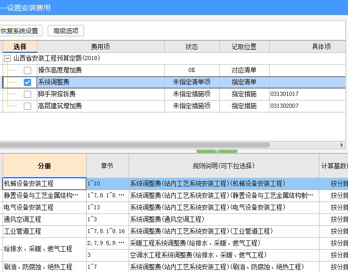Click the 费用项 column header
Image resolution: width=348 pixels, height=272 pixels.
coord(101,47)
